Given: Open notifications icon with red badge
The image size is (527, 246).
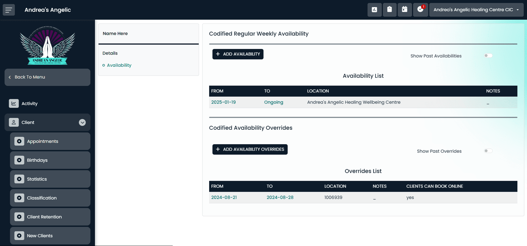Looking at the screenshot, I should [x=421, y=10].
